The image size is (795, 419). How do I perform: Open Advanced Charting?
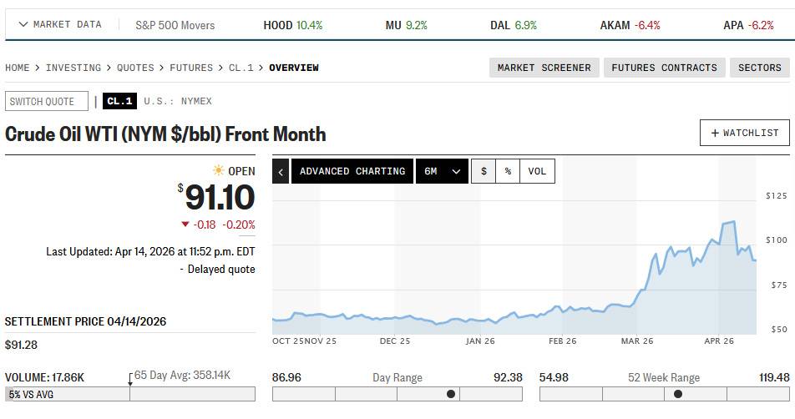(352, 171)
